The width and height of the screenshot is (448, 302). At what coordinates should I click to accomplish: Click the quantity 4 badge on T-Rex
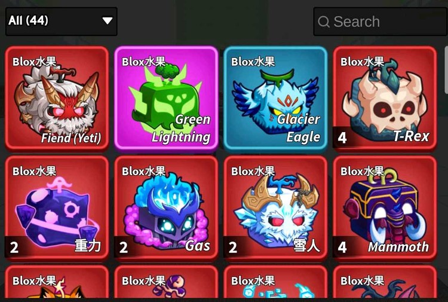[342, 138]
